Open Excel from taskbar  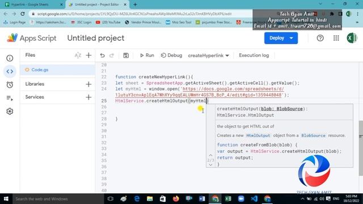(228, 199)
